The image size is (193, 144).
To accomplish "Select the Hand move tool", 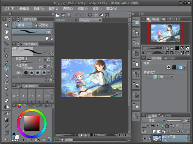I will pyautogui.click(x=7, y=32).
